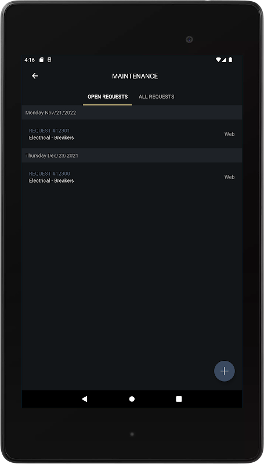Tap the battery status icon
Viewport: 264px width, 464px height.
[x=230, y=60]
